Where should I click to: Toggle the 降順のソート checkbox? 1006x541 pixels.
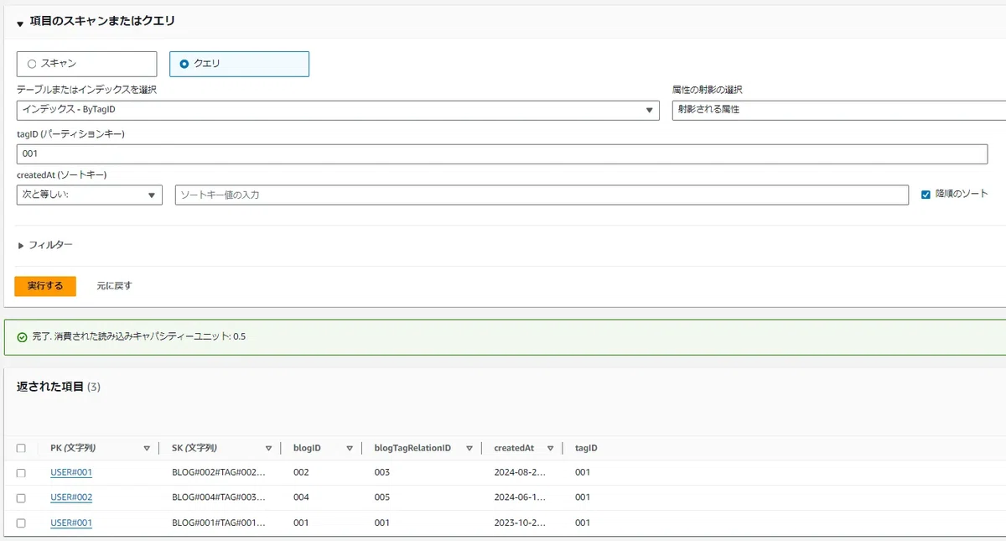coord(926,194)
